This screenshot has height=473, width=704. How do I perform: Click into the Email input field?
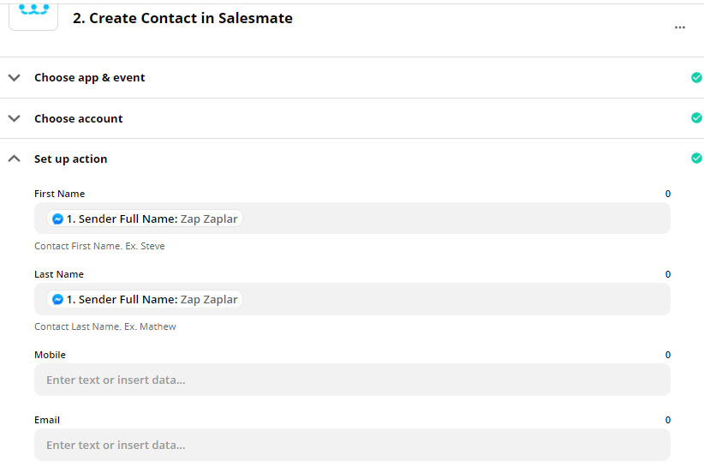pos(352,445)
